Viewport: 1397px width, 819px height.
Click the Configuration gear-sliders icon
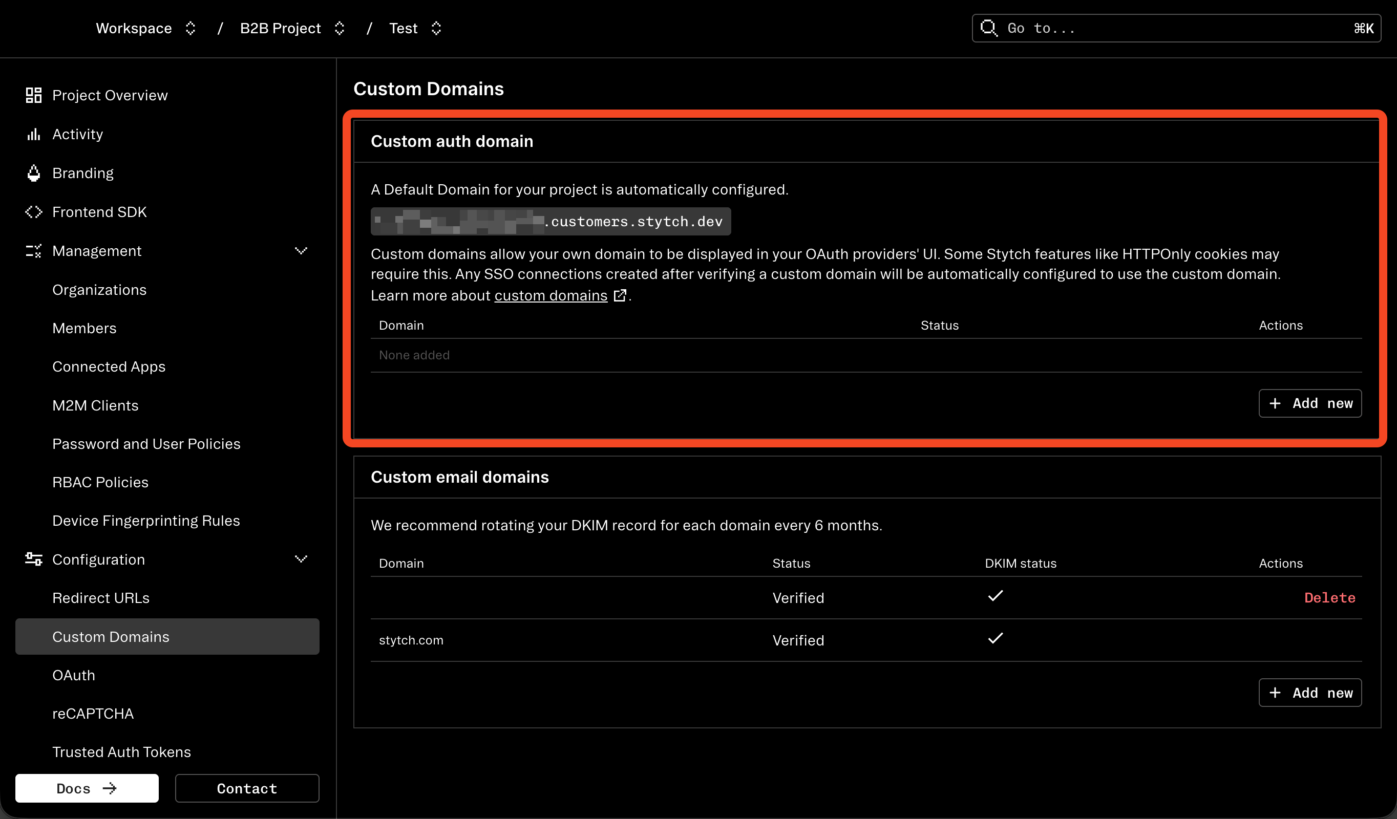click(33, 559)
